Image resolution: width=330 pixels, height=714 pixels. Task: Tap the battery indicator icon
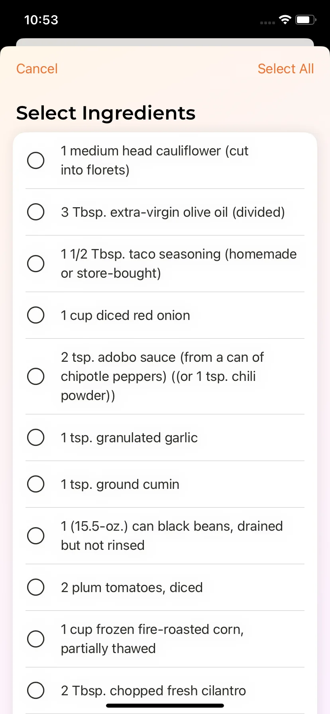(x=306, y=20)
